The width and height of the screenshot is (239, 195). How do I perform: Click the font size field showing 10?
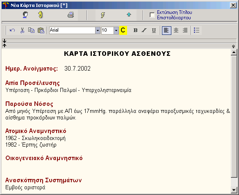[x=107, y=30]
